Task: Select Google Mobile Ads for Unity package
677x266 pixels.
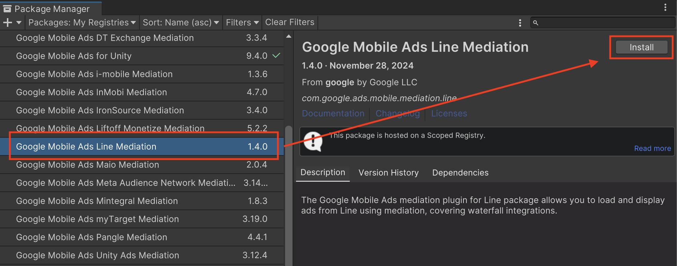Action: (x=74, y=56)
